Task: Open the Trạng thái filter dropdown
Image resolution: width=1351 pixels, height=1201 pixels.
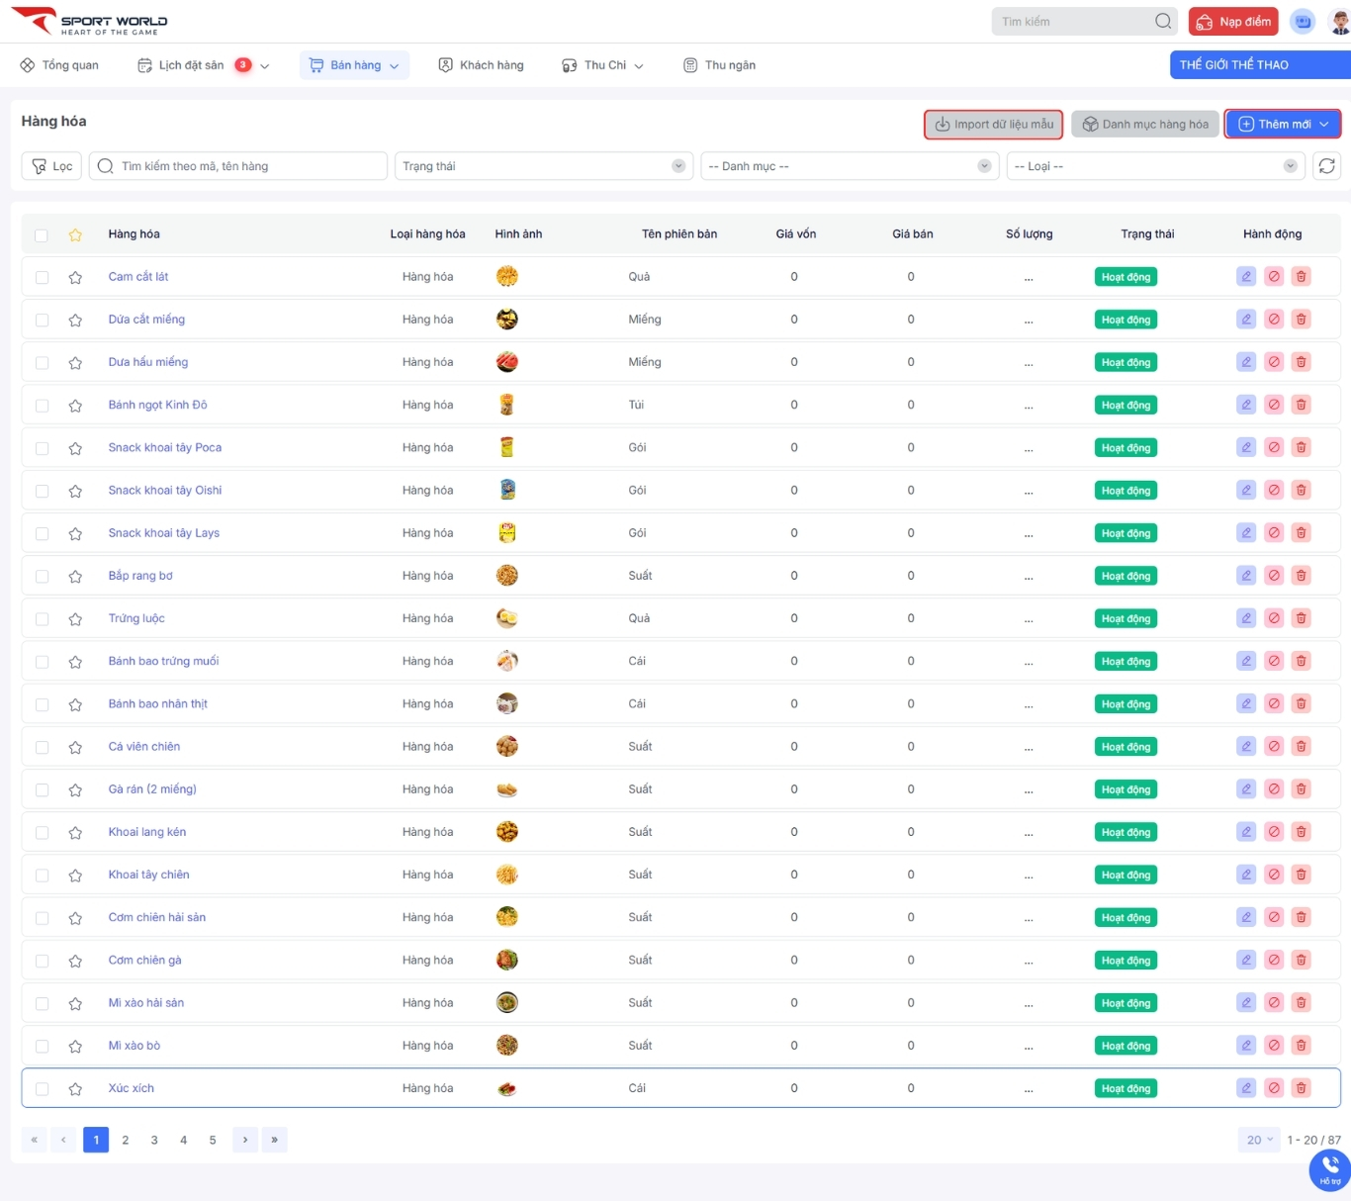Action: (543, 166)
